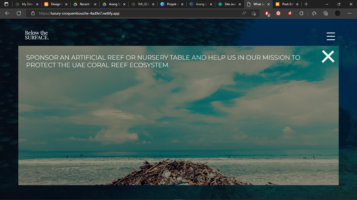Close the sponsor reef overlay with the X
The image size is (357, 200).
tap(328, 57)
